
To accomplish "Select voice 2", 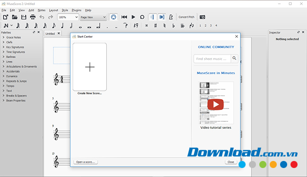I will coord(205,25).
